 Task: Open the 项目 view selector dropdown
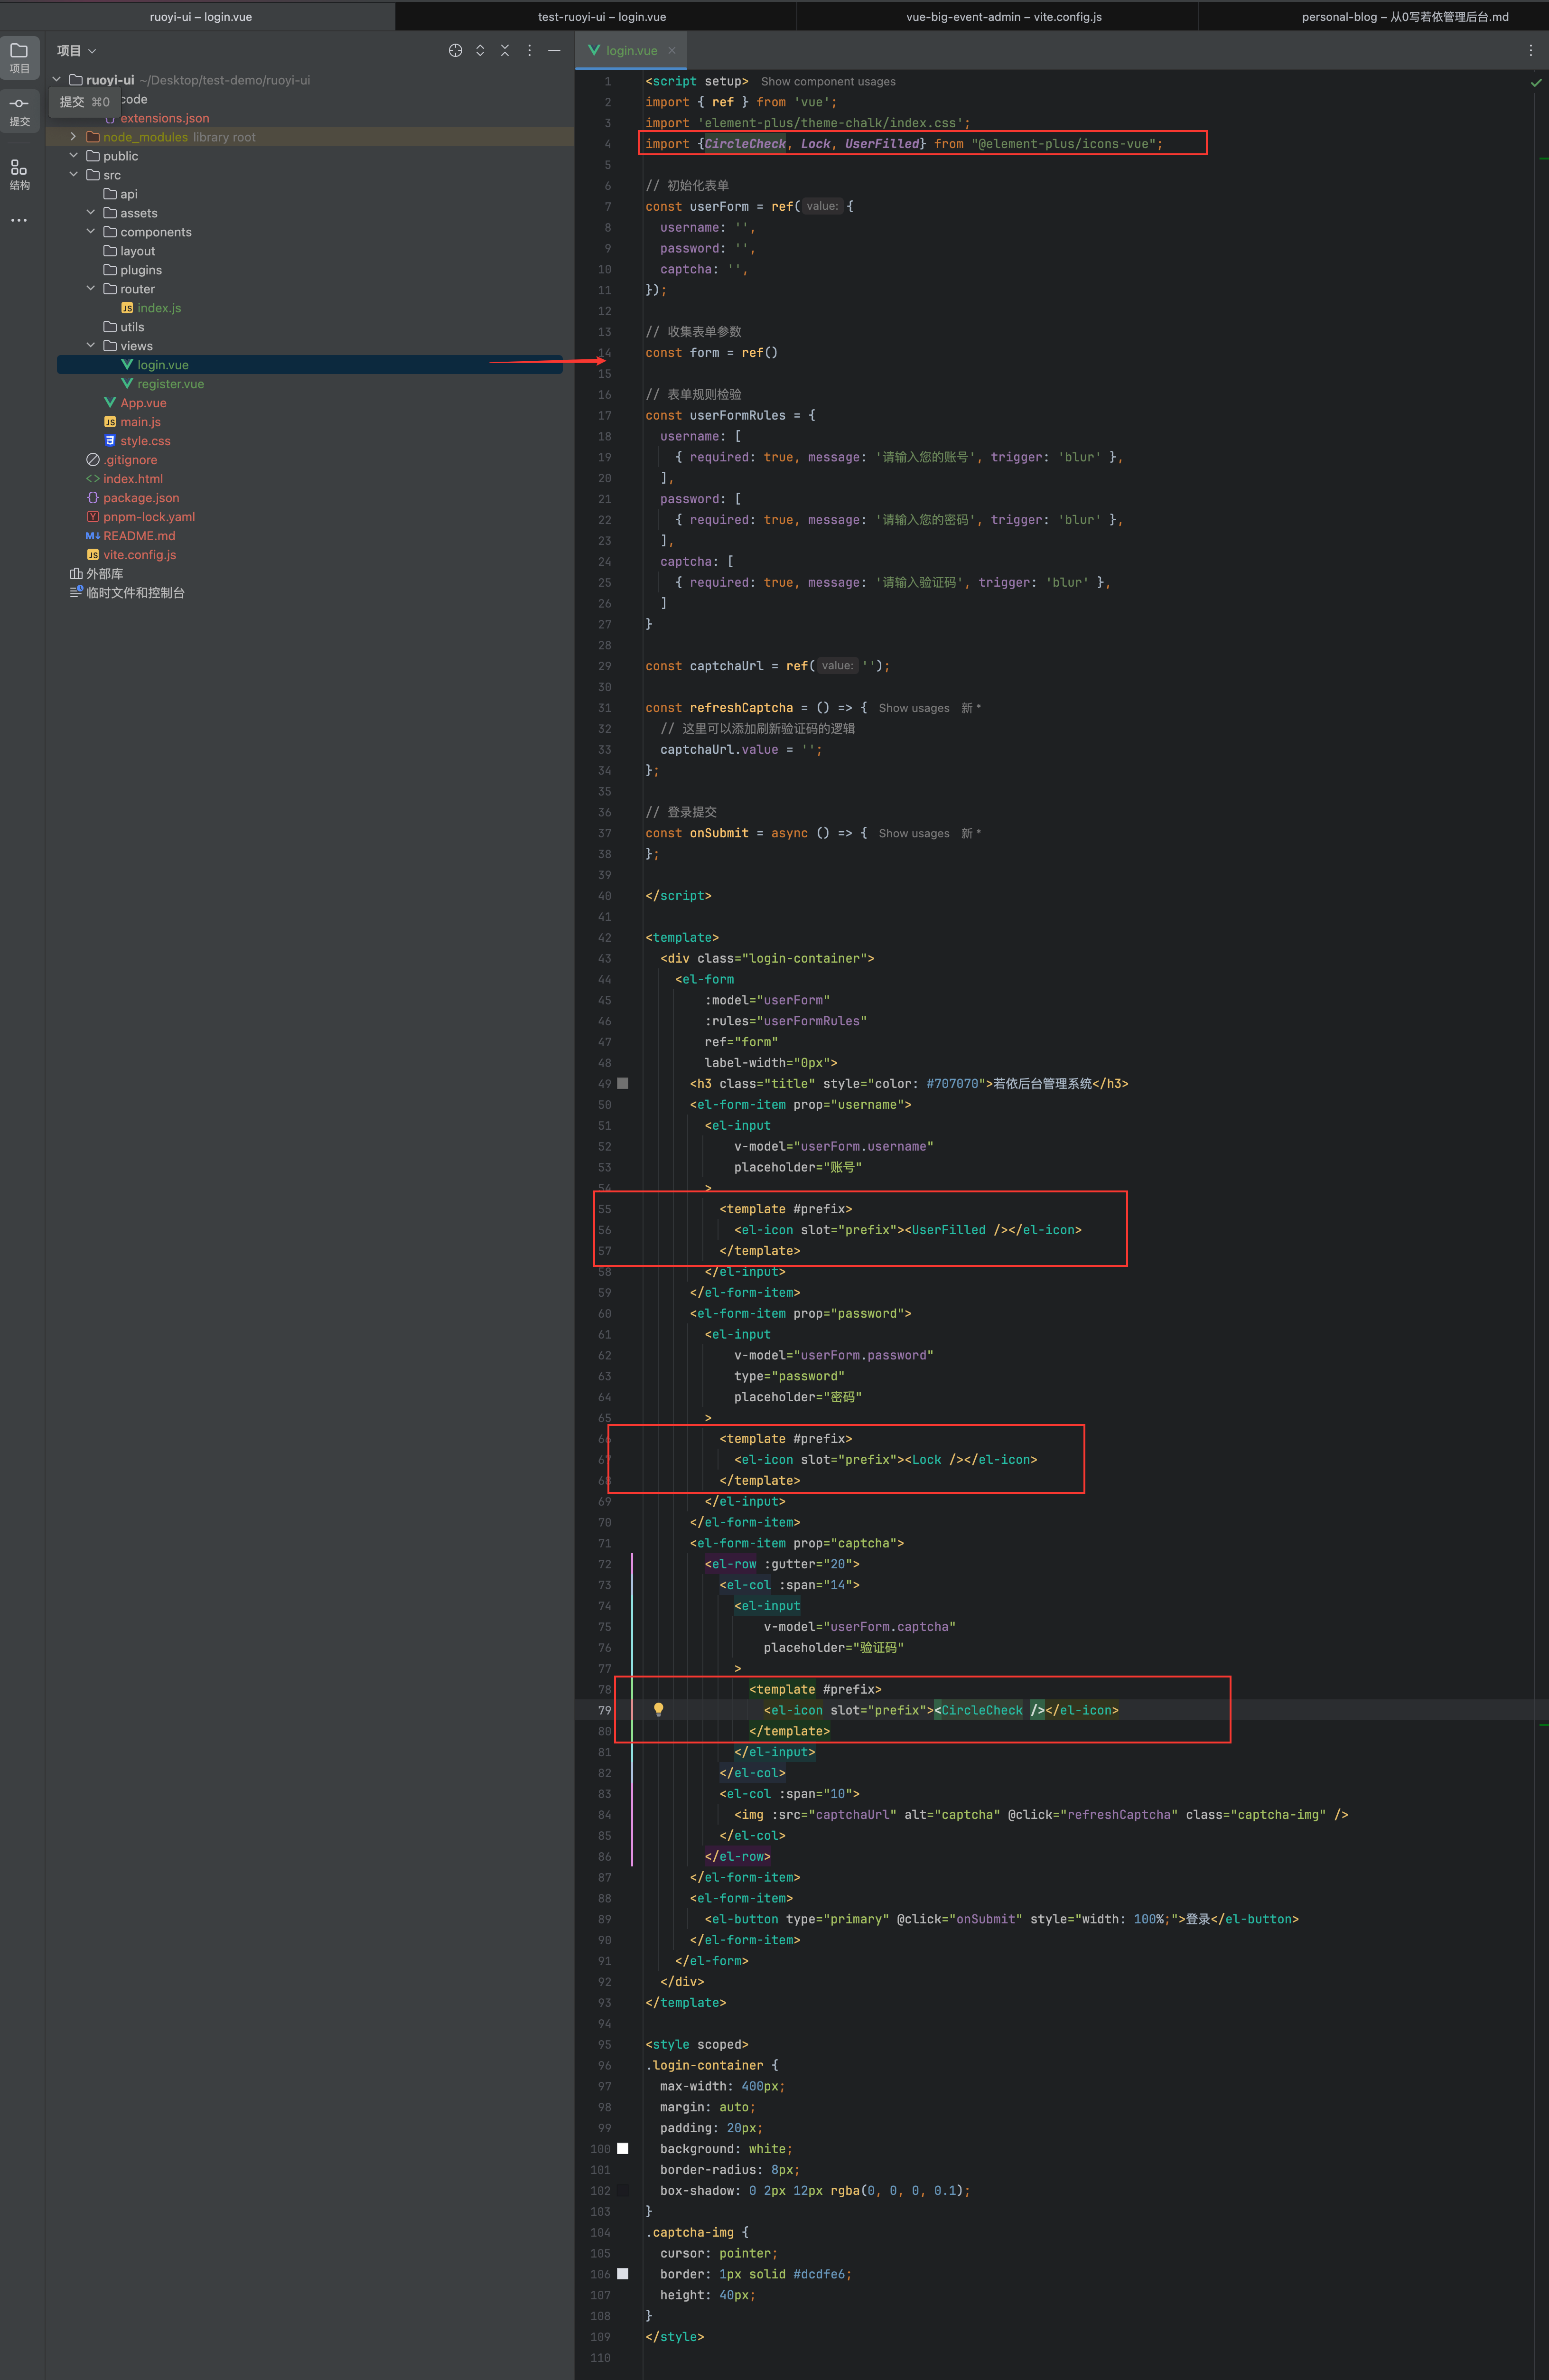pos(77,50)
